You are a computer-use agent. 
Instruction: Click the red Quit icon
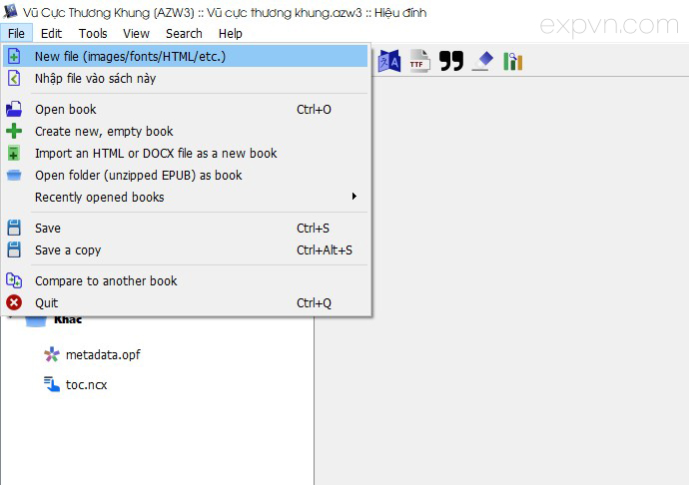pos(14,302)
